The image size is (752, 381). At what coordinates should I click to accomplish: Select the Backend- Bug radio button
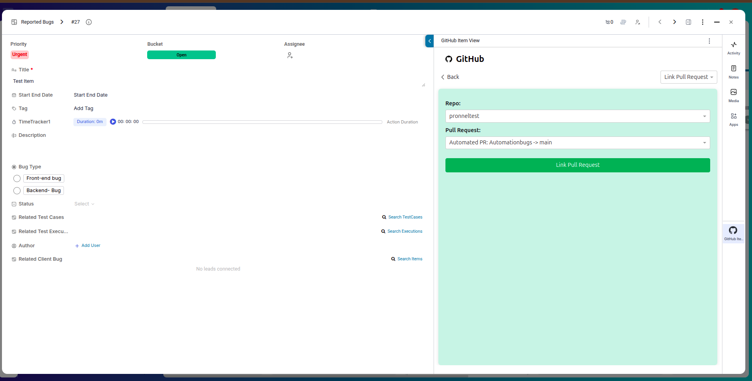[x=17, y=191]
